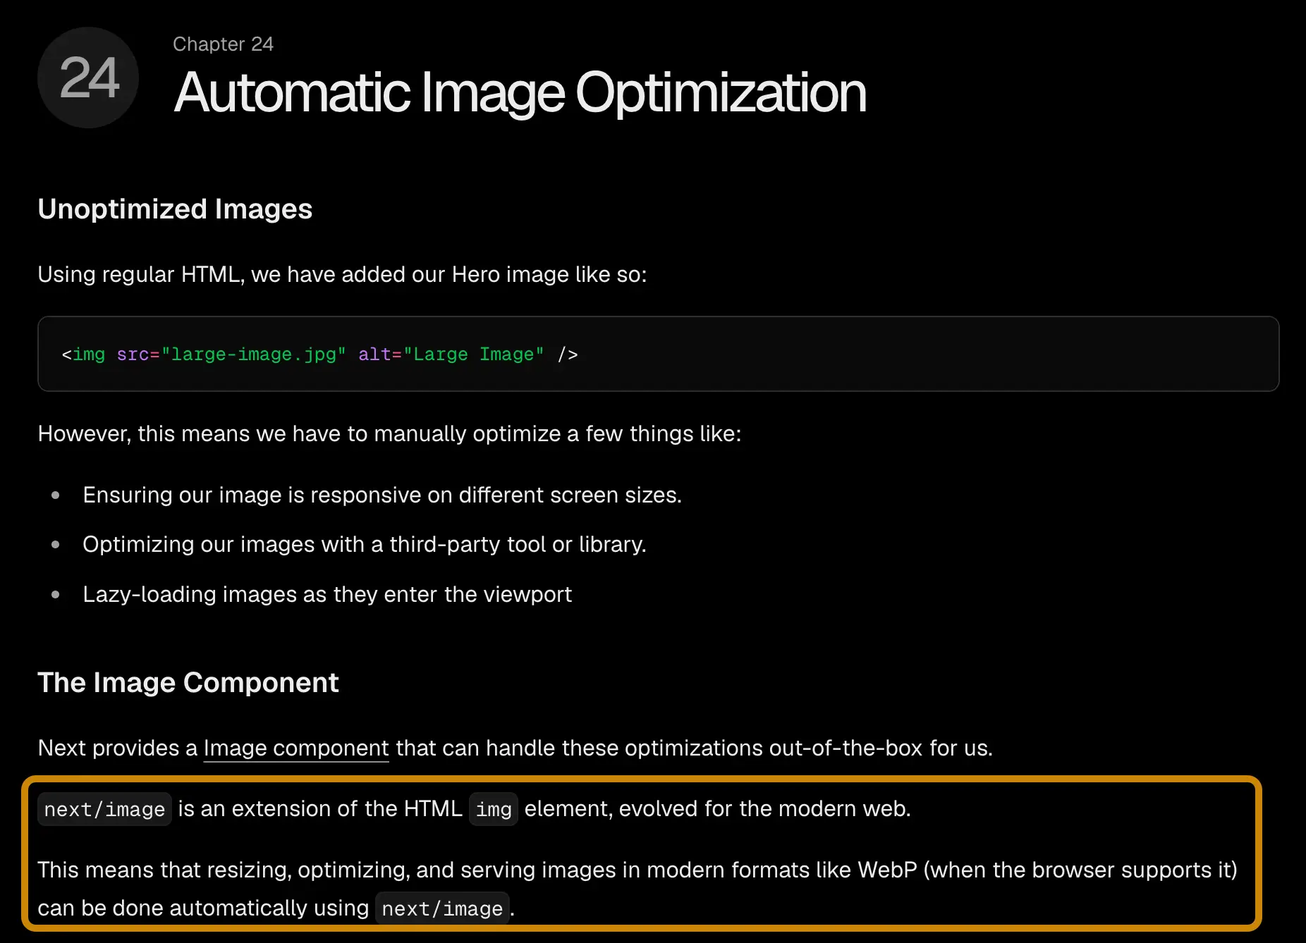Image resolution: width=1306 pixels, height=943 pixels.
Task: Click the third-party tool bullet item
Action: coord(365,544)
